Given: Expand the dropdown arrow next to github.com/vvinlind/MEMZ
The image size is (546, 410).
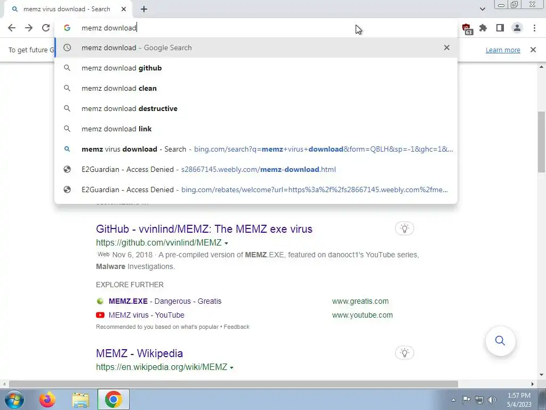Looking at the screenshot, I should pos(226,243).
